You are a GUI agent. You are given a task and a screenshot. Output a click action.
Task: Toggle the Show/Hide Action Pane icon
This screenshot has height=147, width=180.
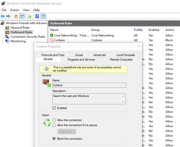point(43,16)
